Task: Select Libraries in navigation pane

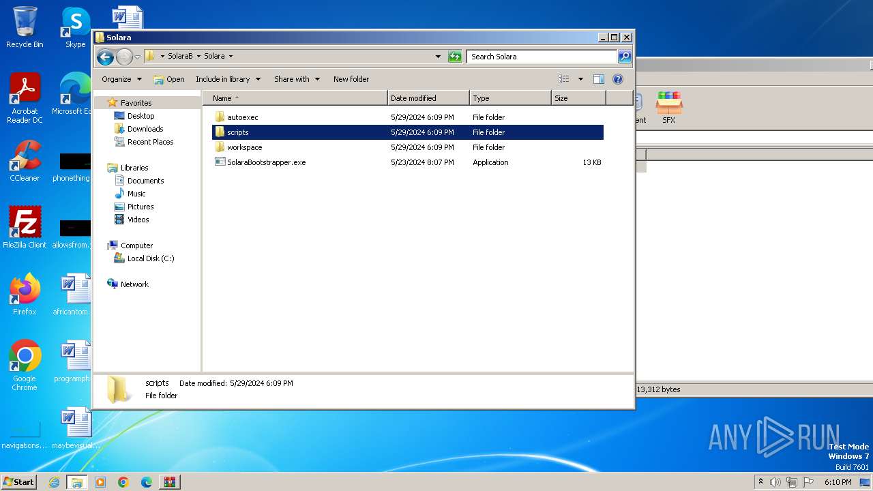Action: [x=134, y=168]
